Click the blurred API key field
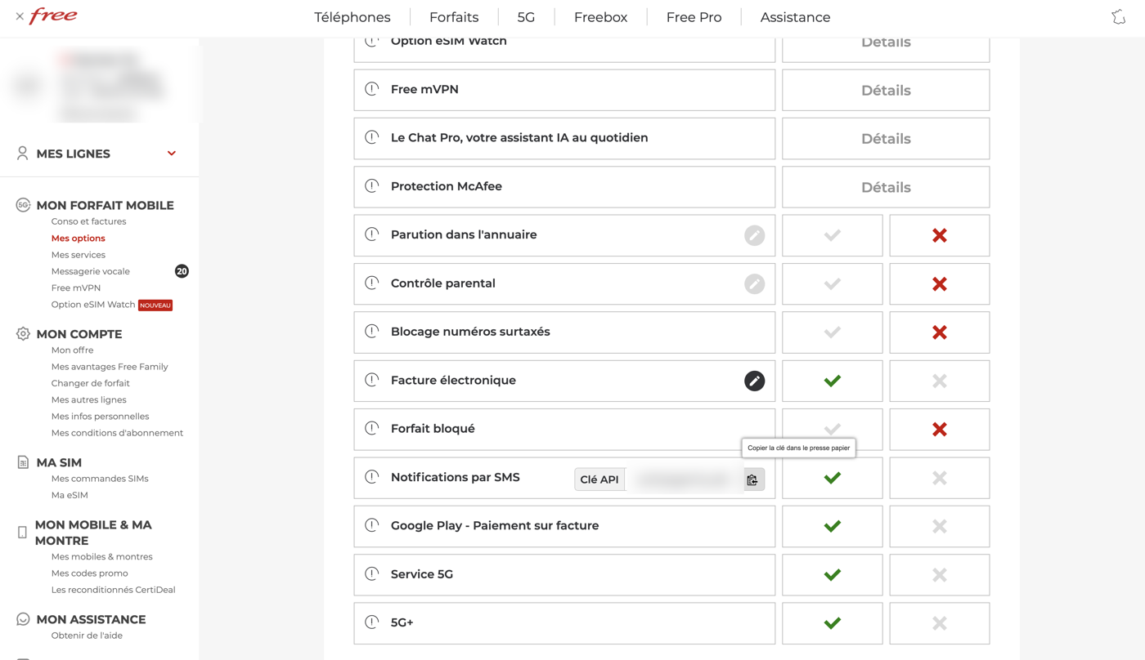The width and height of the screenshot is (1145, 660). (x=684, y=479)
